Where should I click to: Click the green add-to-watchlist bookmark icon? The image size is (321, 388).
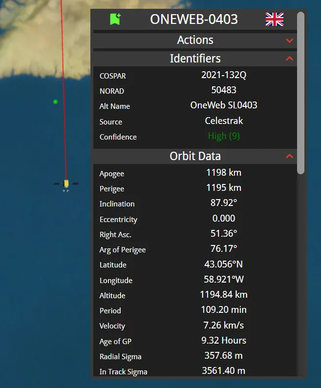[x=115, y=20]
